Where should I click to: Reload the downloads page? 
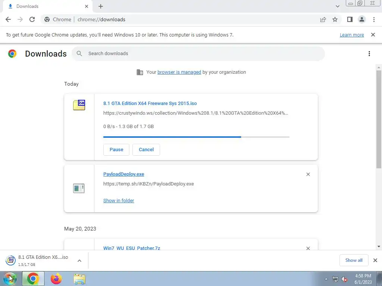[32, 19]
